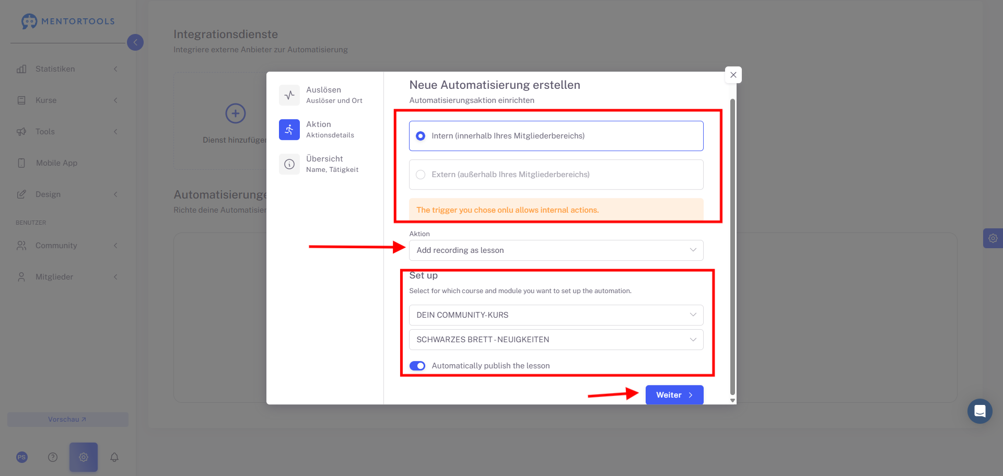1003x476 pixels.
Task: Expand the Tools menu chevron
Action: pyautogui.click(x=115, y=132)
